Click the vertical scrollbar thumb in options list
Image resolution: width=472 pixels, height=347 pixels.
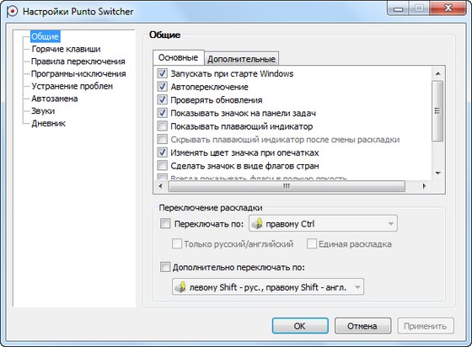pos(437,110)
